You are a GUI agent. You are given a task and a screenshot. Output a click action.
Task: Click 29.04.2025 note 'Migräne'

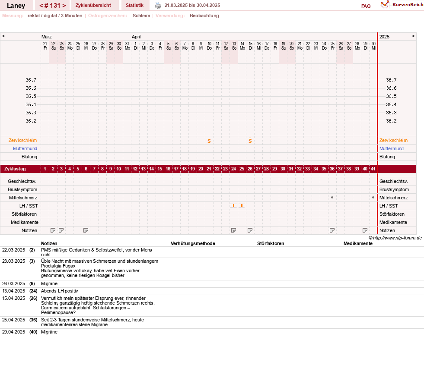pyautogui.click(x=49, y=332)
